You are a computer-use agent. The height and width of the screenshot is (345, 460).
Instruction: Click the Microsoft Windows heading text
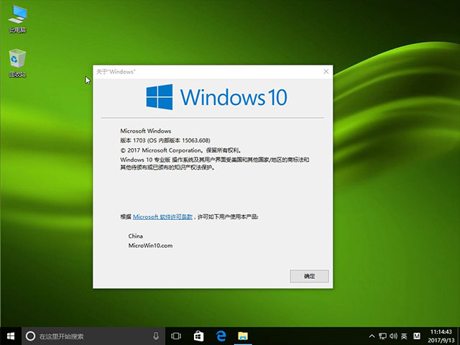(x=145, y=131)
